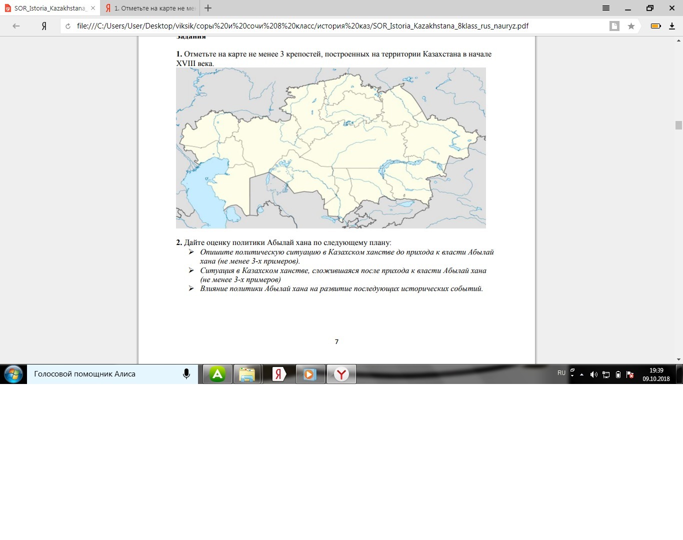The height and width of the screenshot is (540, 683).
Task: Activate Alice microphone icon
Action: click(x=186, y=374)
